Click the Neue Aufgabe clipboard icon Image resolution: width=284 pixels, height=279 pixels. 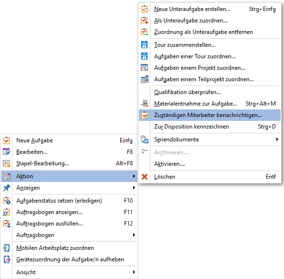7,140
